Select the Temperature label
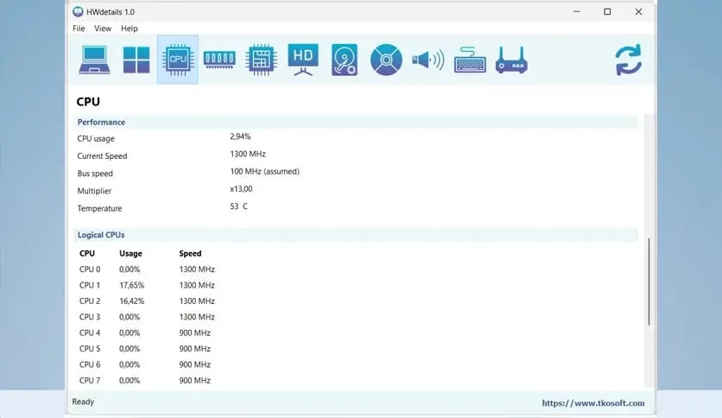This screenshot has width=722, height=418. click(x=99, y=208)
